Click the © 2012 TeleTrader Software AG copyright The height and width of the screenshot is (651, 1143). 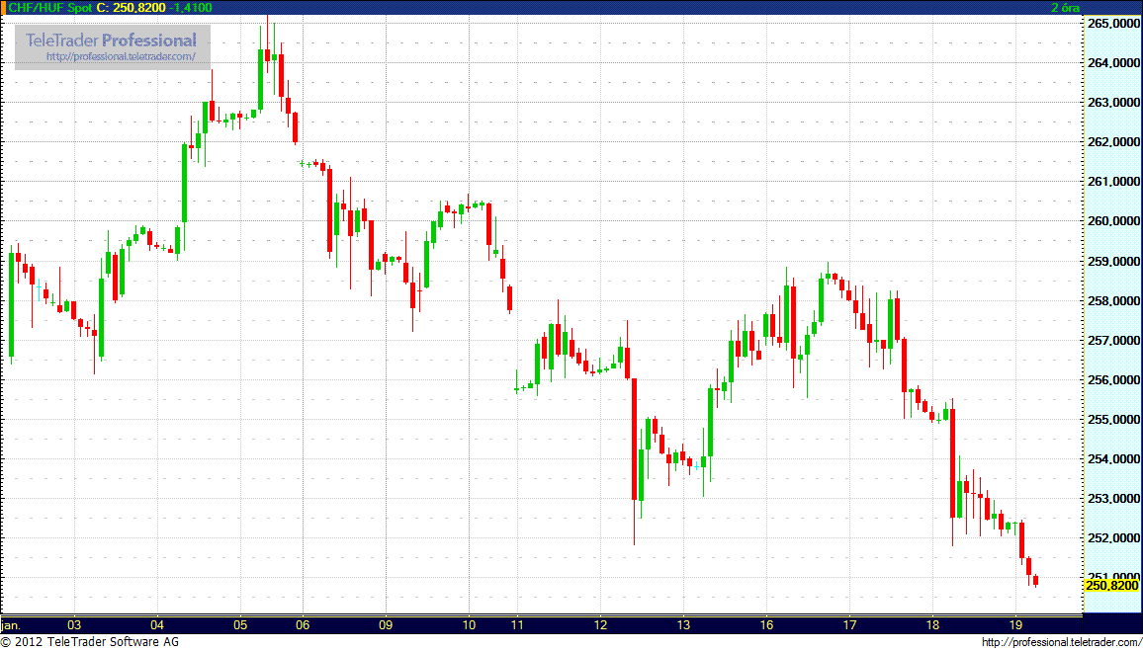[90, 642]
